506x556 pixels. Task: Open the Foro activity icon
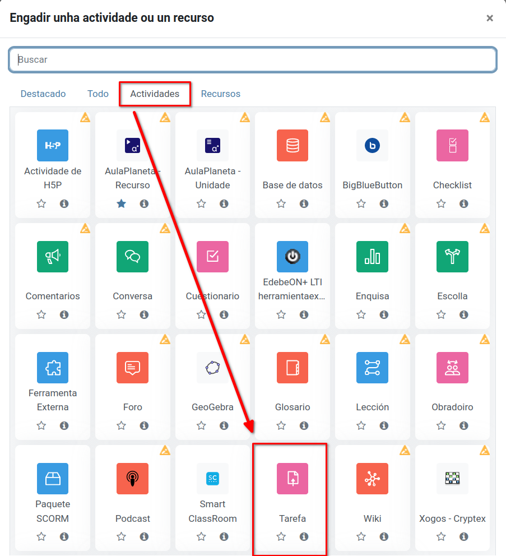pyautogui.click(x=132, y=368)
